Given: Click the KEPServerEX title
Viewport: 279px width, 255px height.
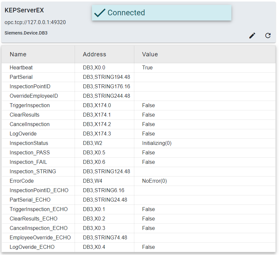Looking at the screenshot, I should tap(24, 10).
